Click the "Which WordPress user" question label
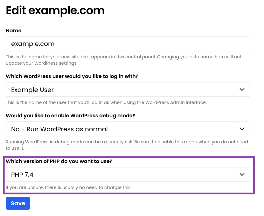264x216 pixels. coord(72,76)
